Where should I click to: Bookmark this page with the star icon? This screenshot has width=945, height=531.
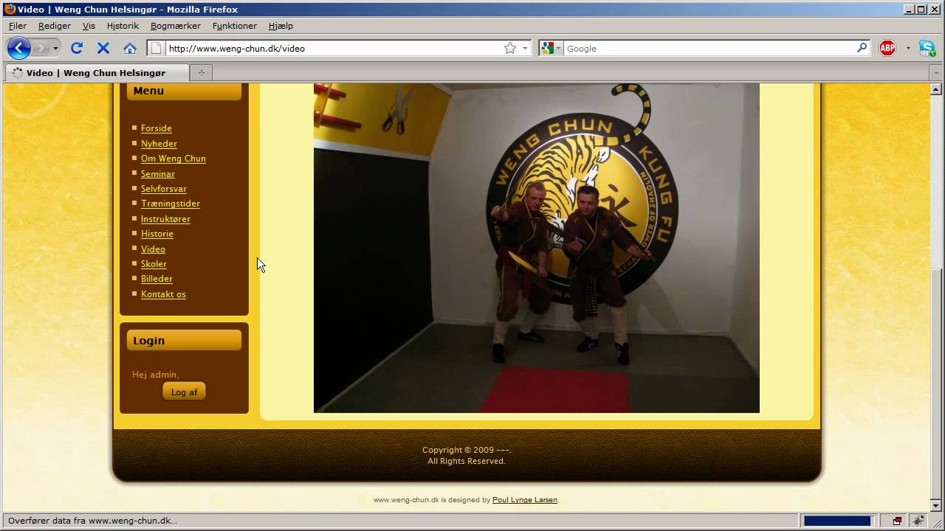click(510, 48)
